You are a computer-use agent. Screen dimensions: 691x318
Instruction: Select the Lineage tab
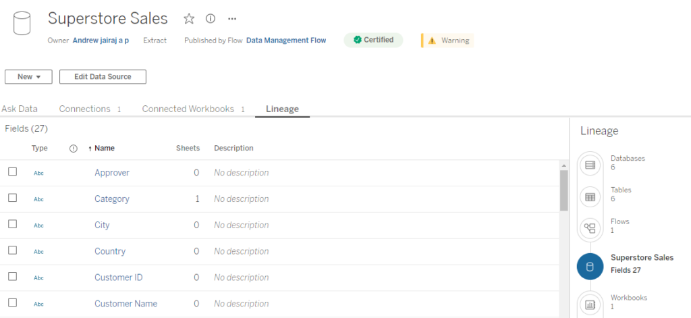282,109
